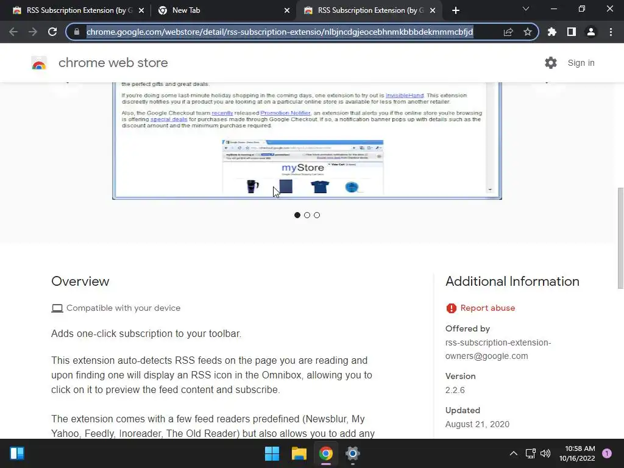Open network status tray icon

pos(530,453)
